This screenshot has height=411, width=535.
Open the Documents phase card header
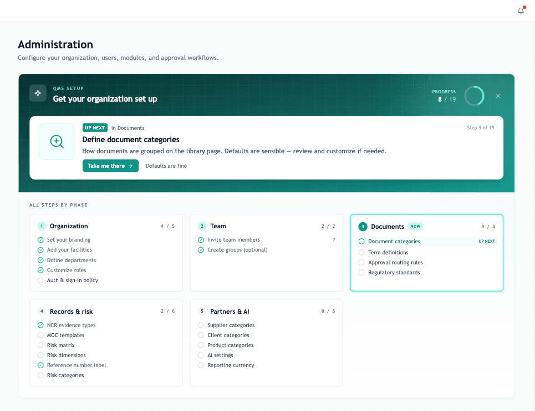pyautogui.click(x=427, y=227)
